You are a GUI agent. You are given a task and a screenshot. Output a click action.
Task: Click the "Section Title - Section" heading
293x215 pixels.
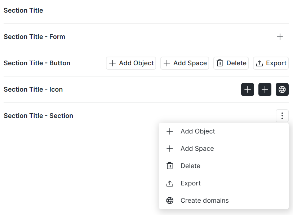pos(38,116)
